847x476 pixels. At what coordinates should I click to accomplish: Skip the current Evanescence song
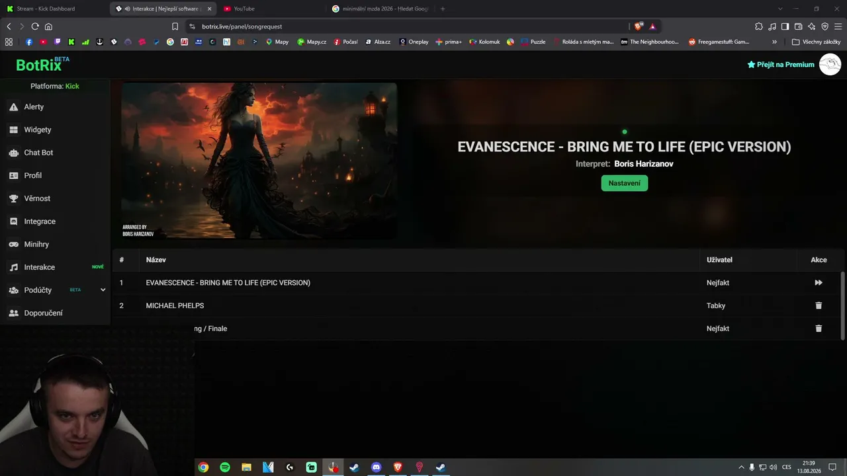(819, 283)
